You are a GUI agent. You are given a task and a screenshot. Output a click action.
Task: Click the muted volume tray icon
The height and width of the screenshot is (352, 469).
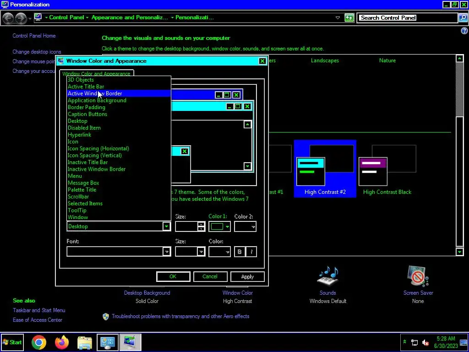coord(425,342)
